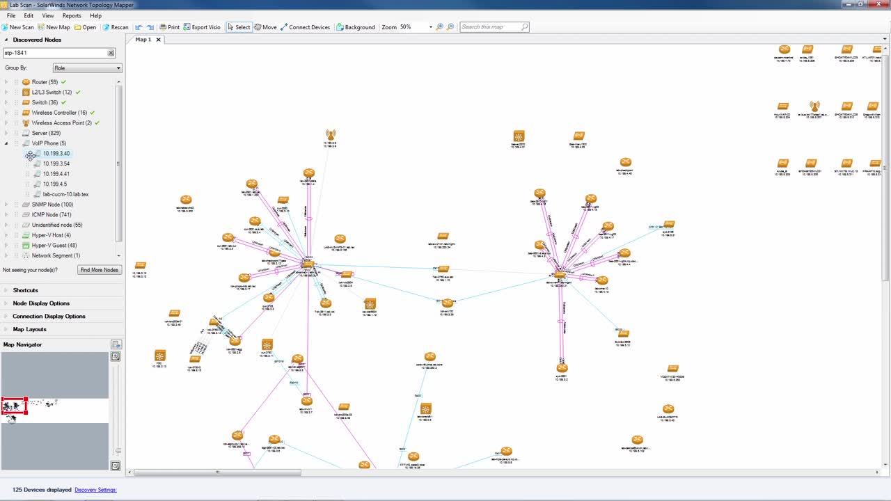This screenshot has width=891, height=501.
Task: Open the Discovery Settings link
Action: click(x=95, y=489)
